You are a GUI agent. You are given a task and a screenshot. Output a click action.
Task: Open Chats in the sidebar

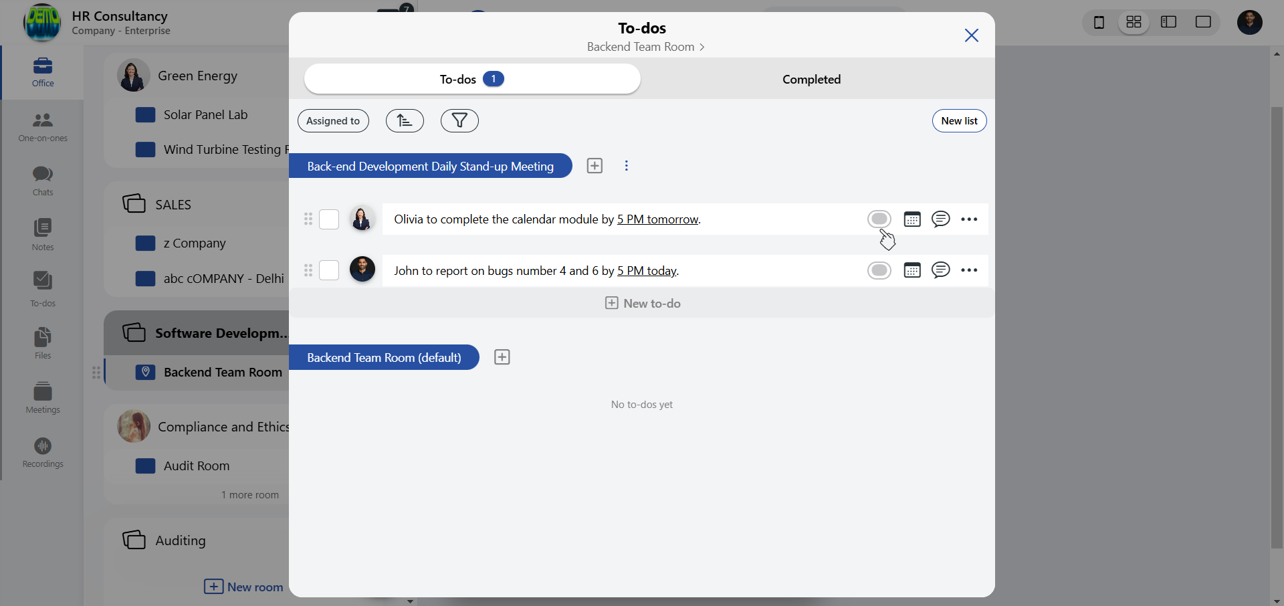tap(43, 181)
